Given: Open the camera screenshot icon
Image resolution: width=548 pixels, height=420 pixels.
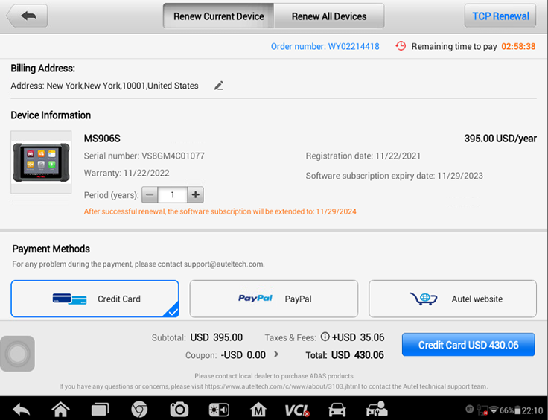Looking at the screenshot, I should (179, 409).
